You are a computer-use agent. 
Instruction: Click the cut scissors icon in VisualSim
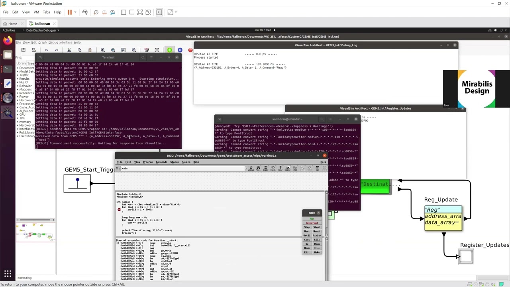(x=69, y=50)
